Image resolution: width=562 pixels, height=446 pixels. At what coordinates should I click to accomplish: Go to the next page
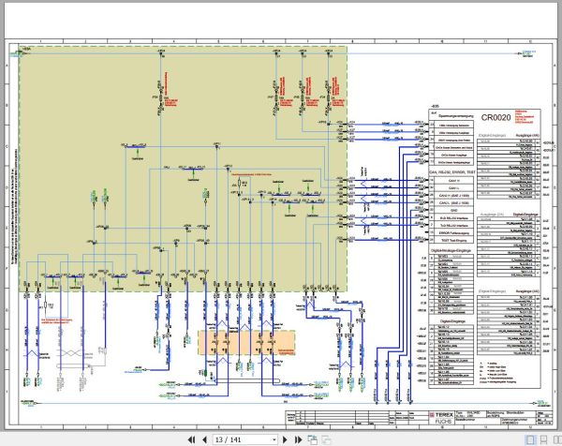[x=286, y=439]
